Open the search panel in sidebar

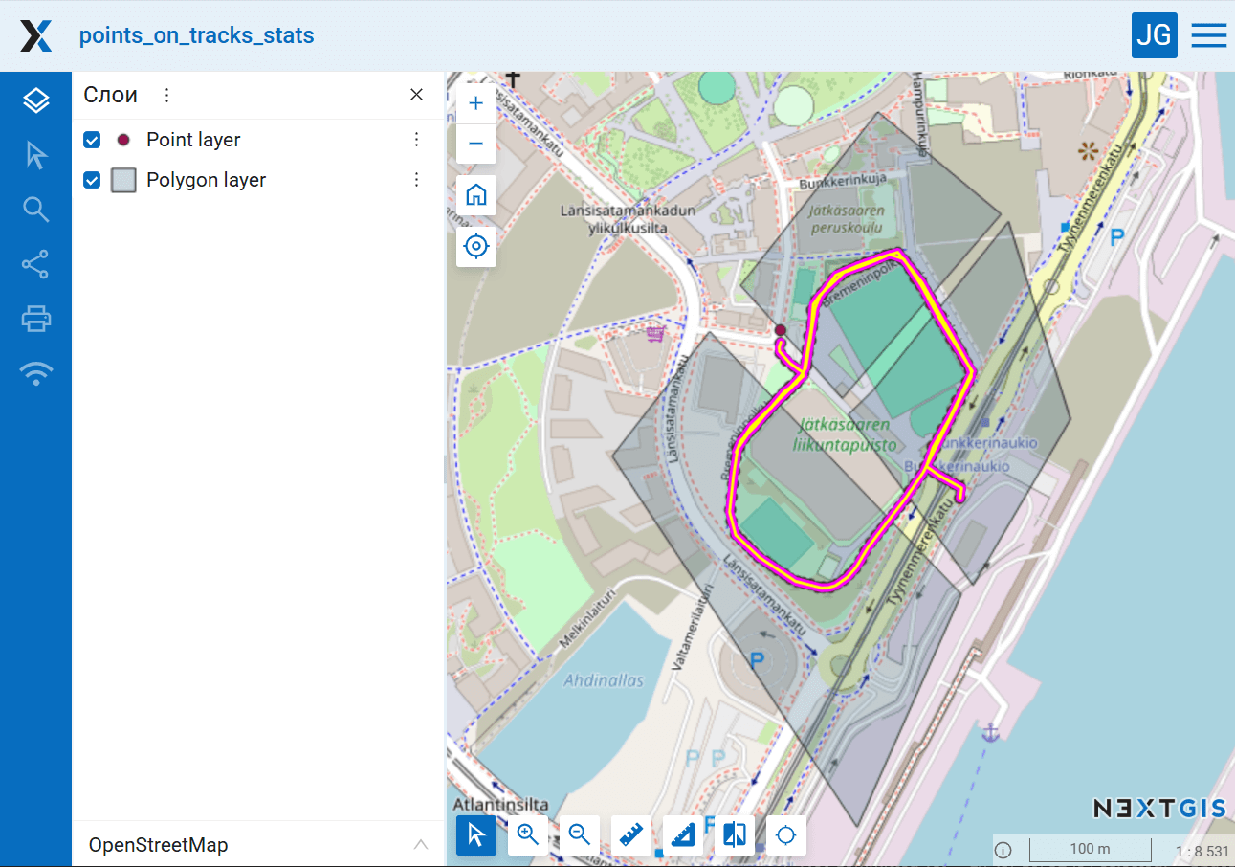36,210
